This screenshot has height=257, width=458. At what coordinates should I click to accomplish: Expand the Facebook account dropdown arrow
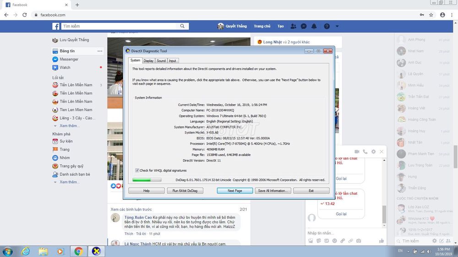337,26
